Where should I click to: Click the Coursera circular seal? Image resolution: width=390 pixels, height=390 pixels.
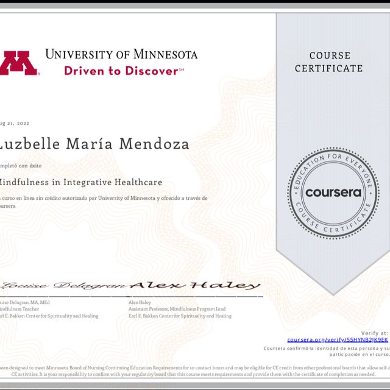333,193
